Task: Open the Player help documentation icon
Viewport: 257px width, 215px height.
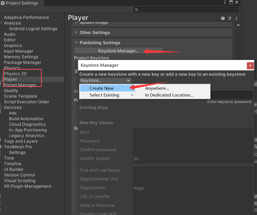Action: 223,18
